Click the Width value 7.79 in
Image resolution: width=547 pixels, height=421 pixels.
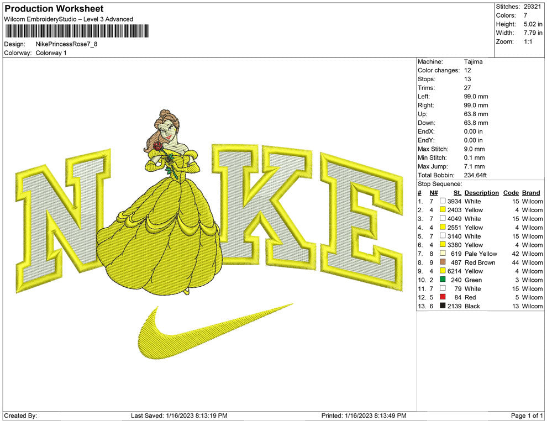point(533,33)
